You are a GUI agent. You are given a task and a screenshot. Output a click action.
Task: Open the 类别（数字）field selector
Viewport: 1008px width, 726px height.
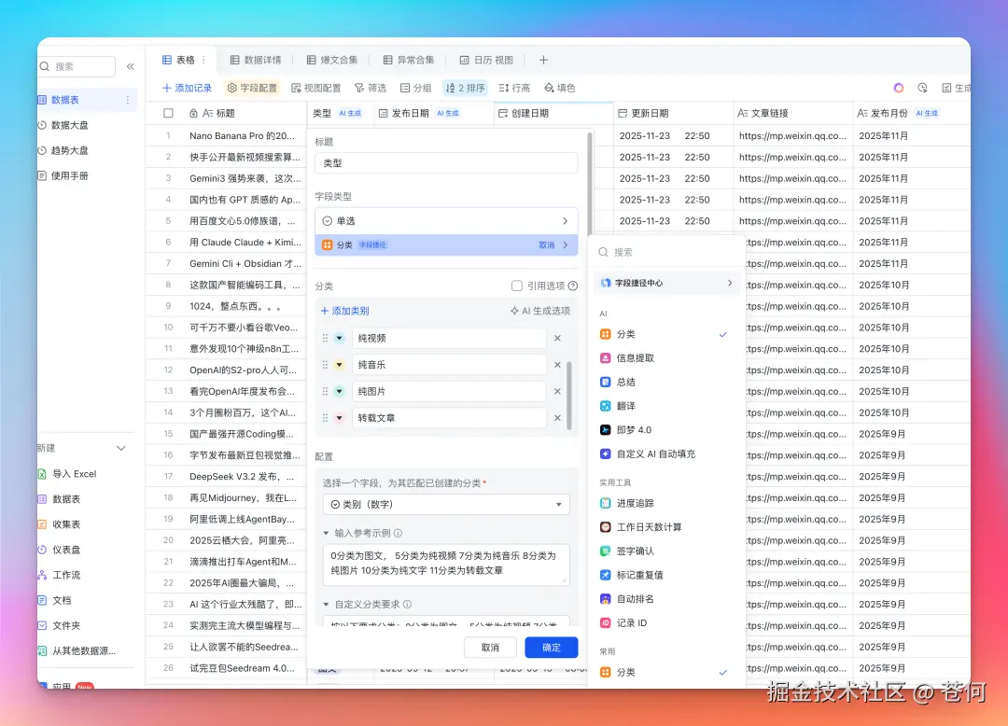(x=446, y=503)
